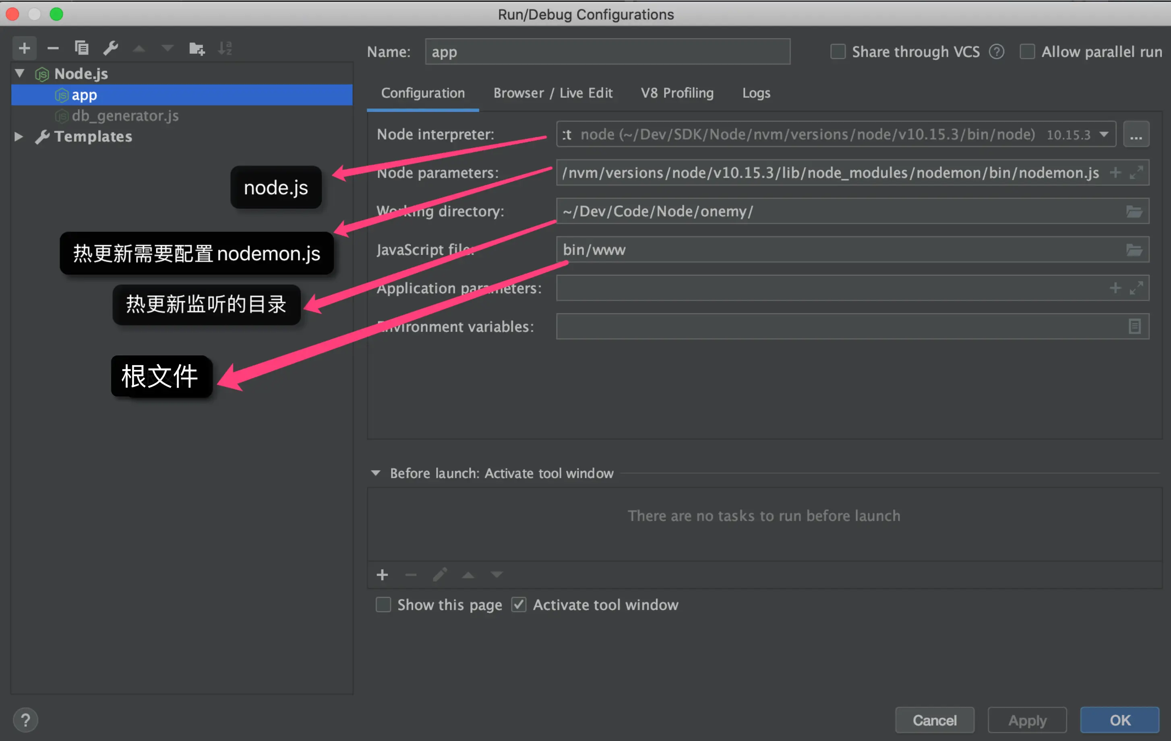The height and width of the screenshot is (741, 1171).
Task: Browse for Working directory via folder icon
Action: [1134, 211]
